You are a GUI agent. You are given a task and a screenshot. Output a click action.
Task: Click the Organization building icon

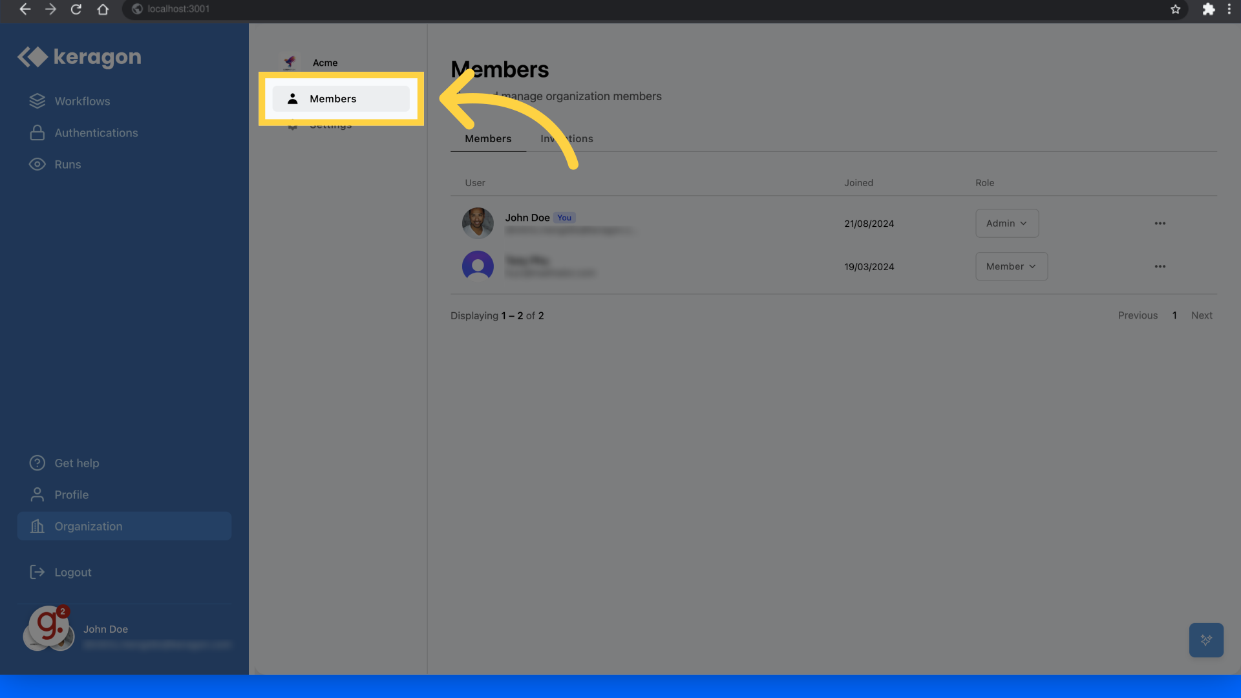[x=37, y=527]
